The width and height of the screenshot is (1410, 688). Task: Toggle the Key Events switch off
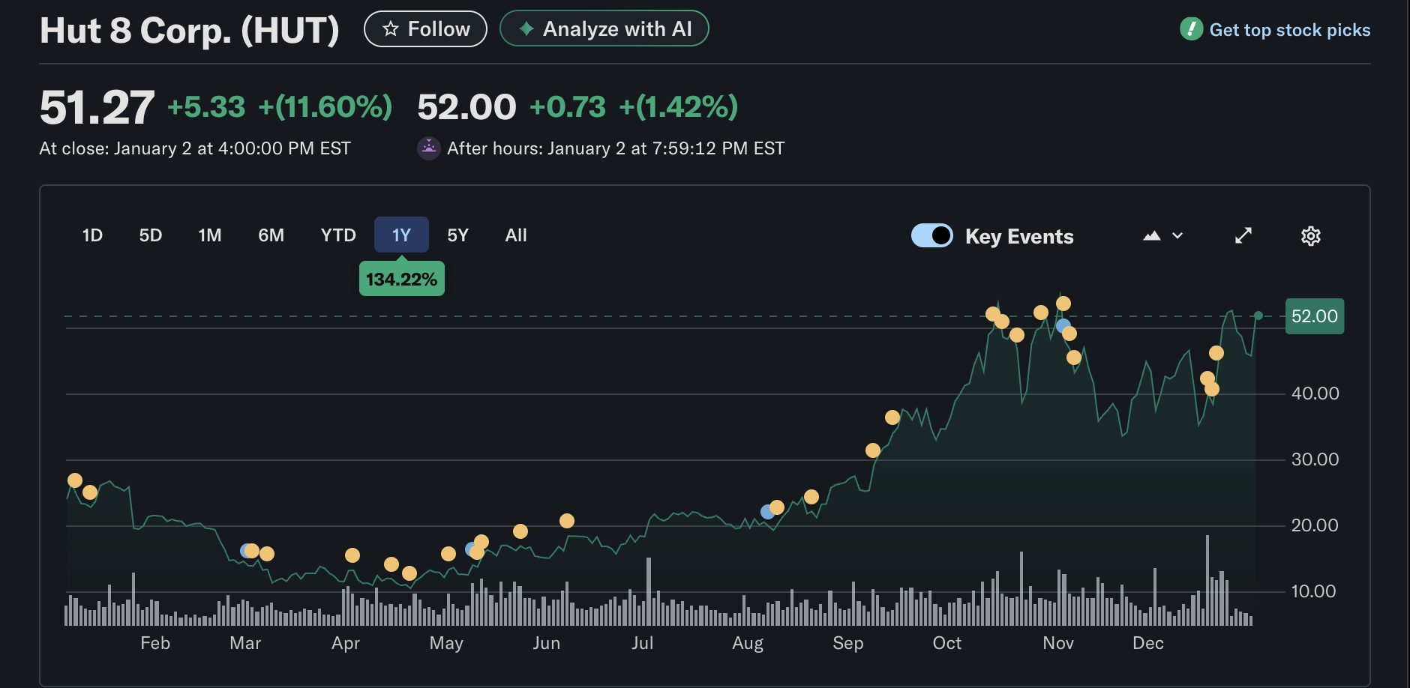coord(931,235)
